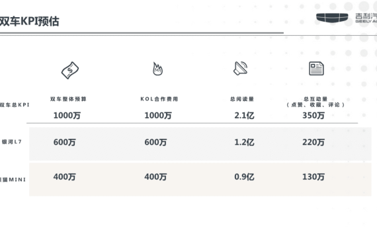Click the 0.9亿 value in MINI row
This screenshot has width=377, height=238.
click(244, 177)
